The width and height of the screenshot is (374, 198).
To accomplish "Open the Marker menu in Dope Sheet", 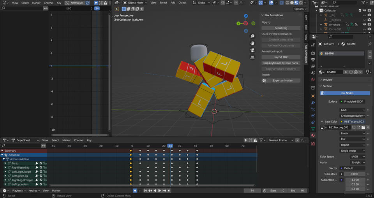I will 67,140.
